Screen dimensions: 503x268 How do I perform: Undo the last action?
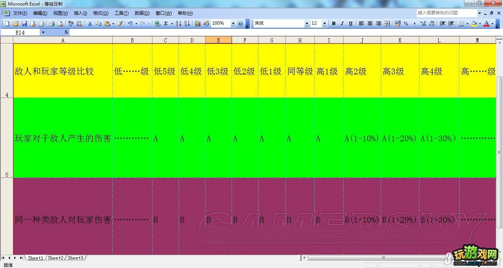coord(130,24)
